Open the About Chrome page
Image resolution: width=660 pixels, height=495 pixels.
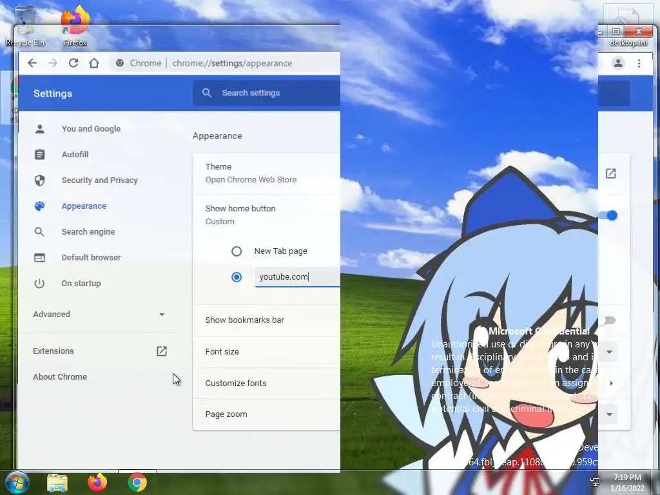point(60,376)
